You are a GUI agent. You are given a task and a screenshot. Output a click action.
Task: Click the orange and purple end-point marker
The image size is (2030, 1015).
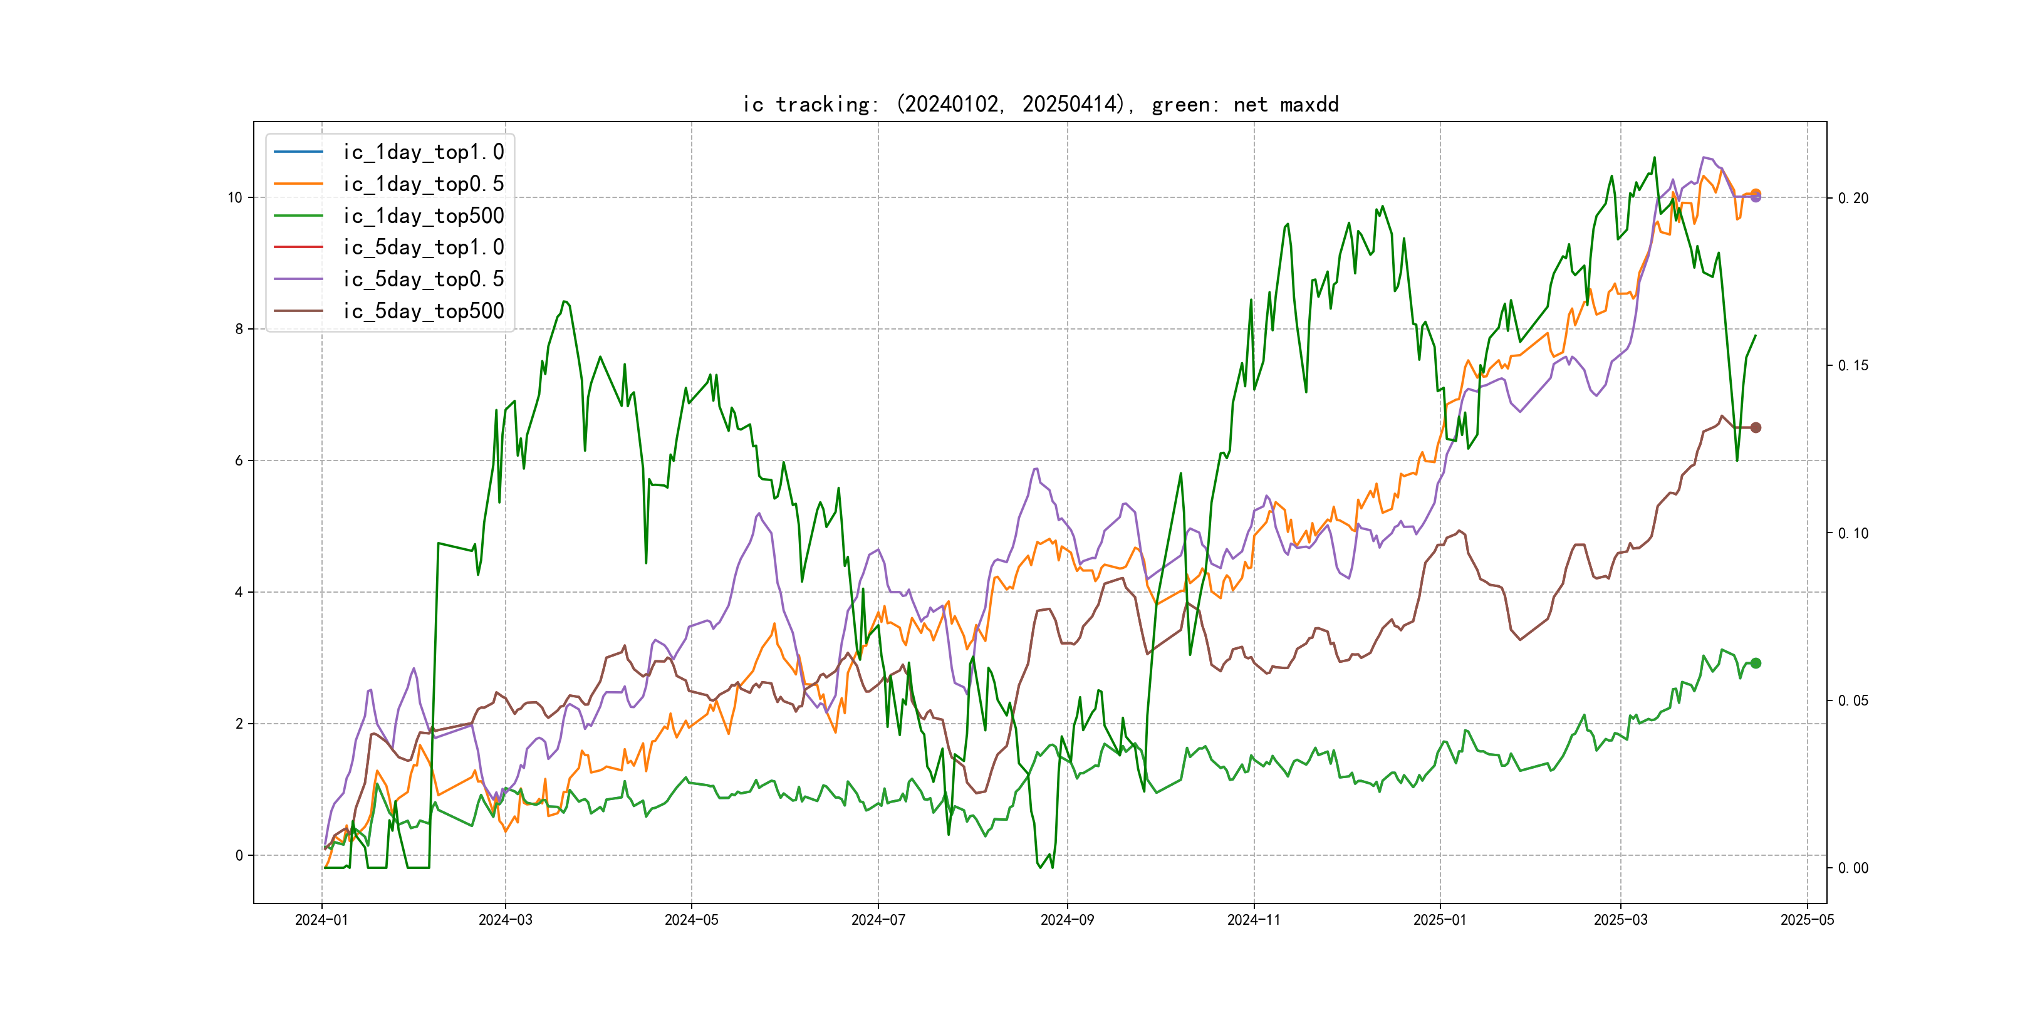[1756, 195]
